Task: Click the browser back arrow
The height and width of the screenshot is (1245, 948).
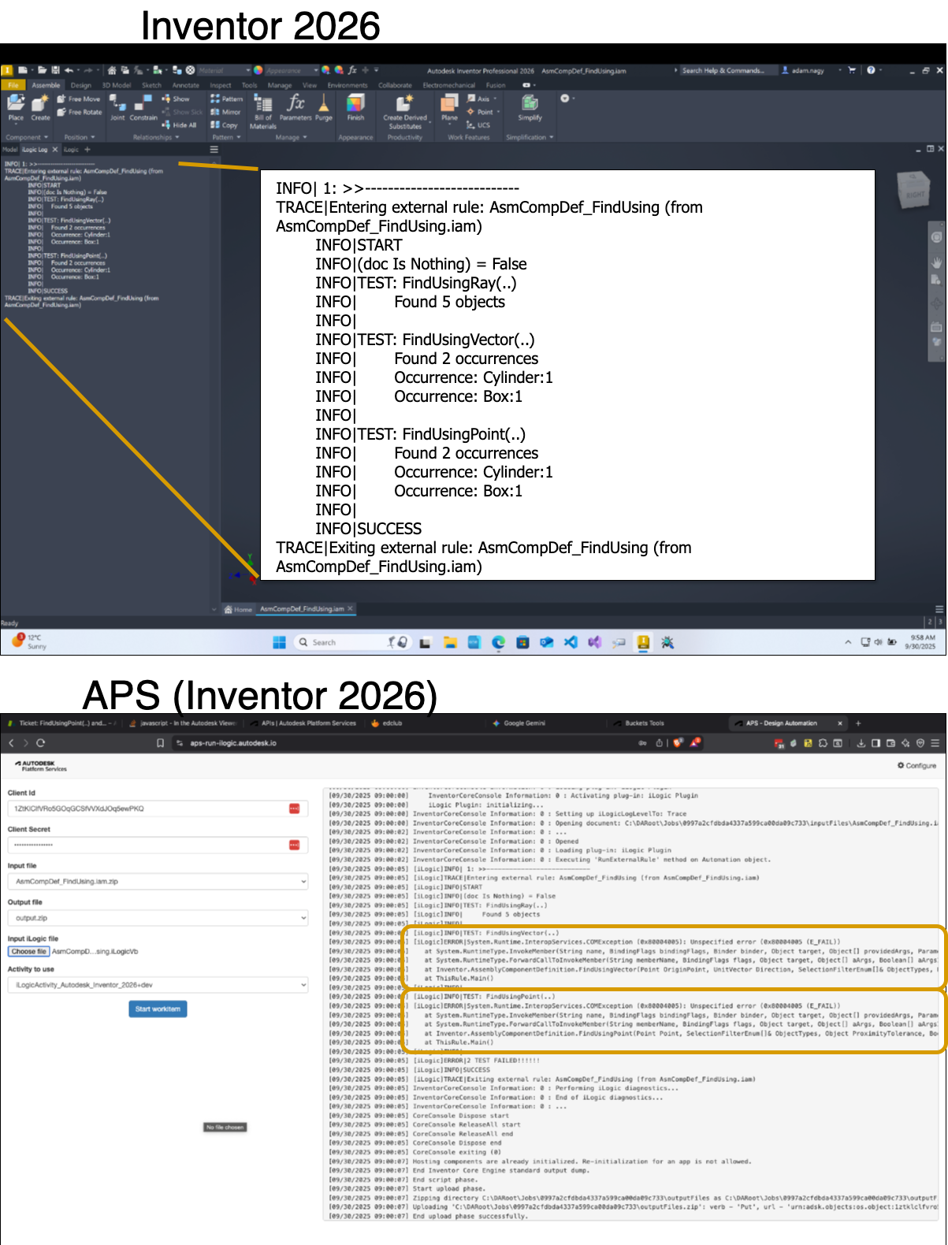Action: tap(11, 743)
